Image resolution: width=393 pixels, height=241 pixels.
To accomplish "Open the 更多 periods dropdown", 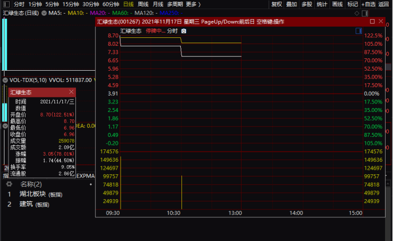I will (193, 4).
